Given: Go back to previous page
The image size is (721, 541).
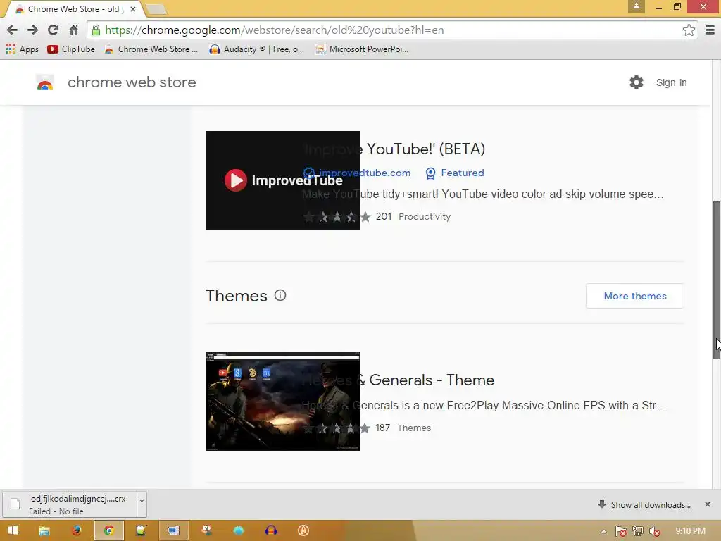Looking at the screenshot, I should pos(13,30).
